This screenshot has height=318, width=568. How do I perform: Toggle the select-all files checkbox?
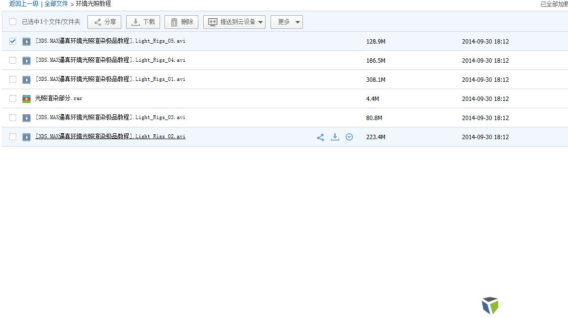click(13, 22)
